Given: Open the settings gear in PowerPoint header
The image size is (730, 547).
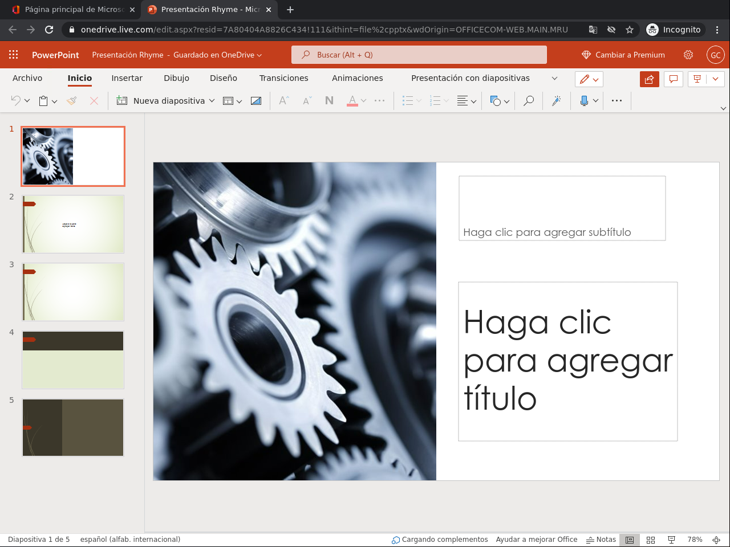Looking at the screenshot, I should [688, 55].
